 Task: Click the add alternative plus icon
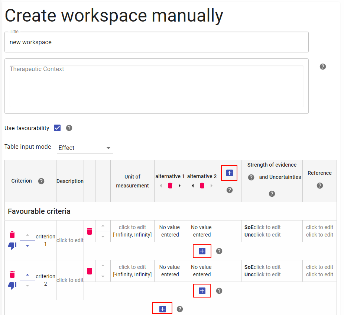click(229, 173)
